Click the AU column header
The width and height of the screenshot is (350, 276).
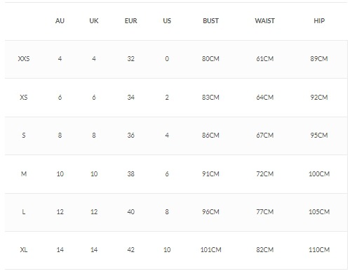tap(60, 21)
